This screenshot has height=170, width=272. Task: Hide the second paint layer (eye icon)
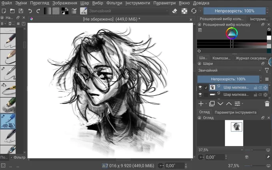200,95
